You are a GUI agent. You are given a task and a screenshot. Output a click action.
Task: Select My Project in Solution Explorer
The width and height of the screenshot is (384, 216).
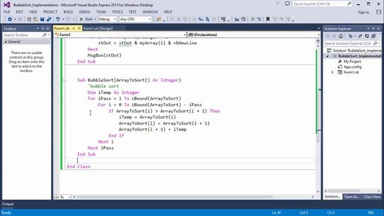click(x=352, y=61)
